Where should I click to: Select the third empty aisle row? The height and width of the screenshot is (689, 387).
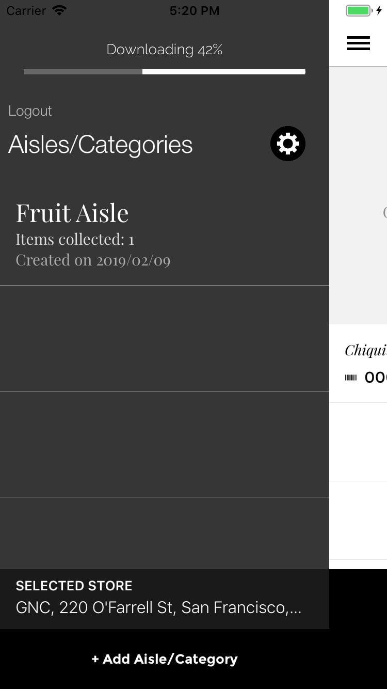(165, 533)
